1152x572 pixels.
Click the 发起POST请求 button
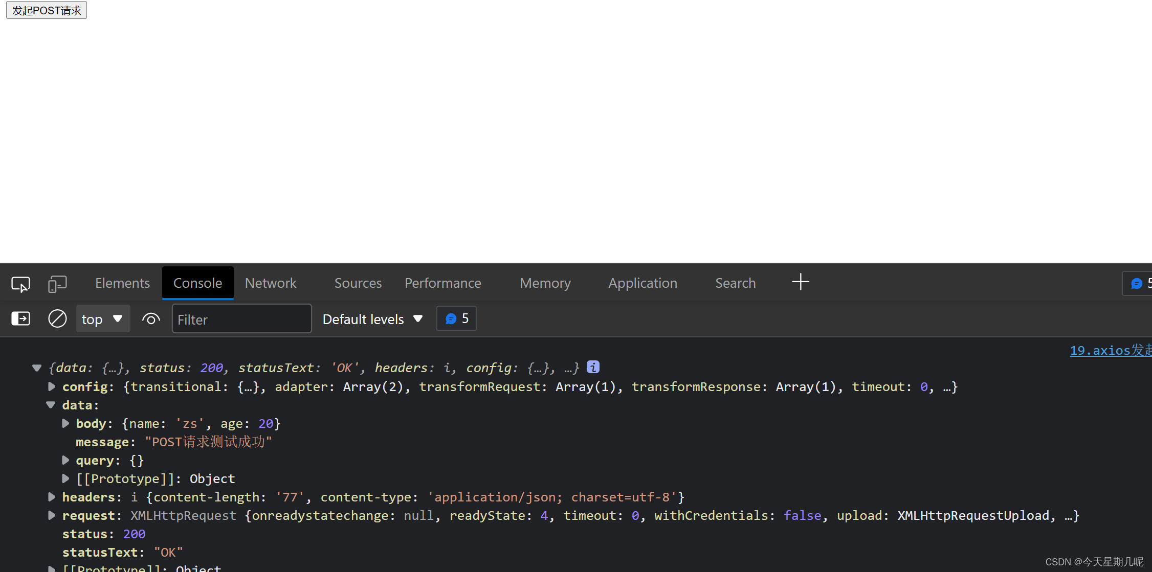(x=47, y=10)
